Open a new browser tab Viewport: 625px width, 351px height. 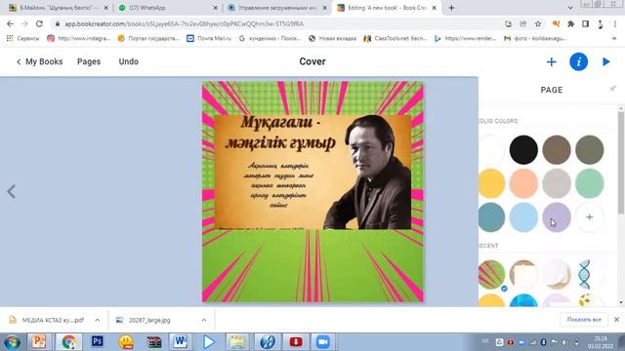coord(451,8)
